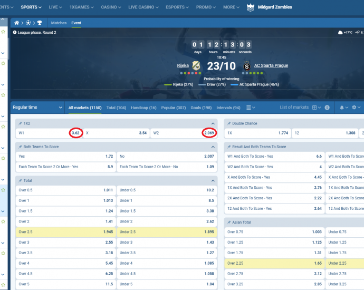
Task: Pin the Both Teams To Score market
Action: coord(20,147)
